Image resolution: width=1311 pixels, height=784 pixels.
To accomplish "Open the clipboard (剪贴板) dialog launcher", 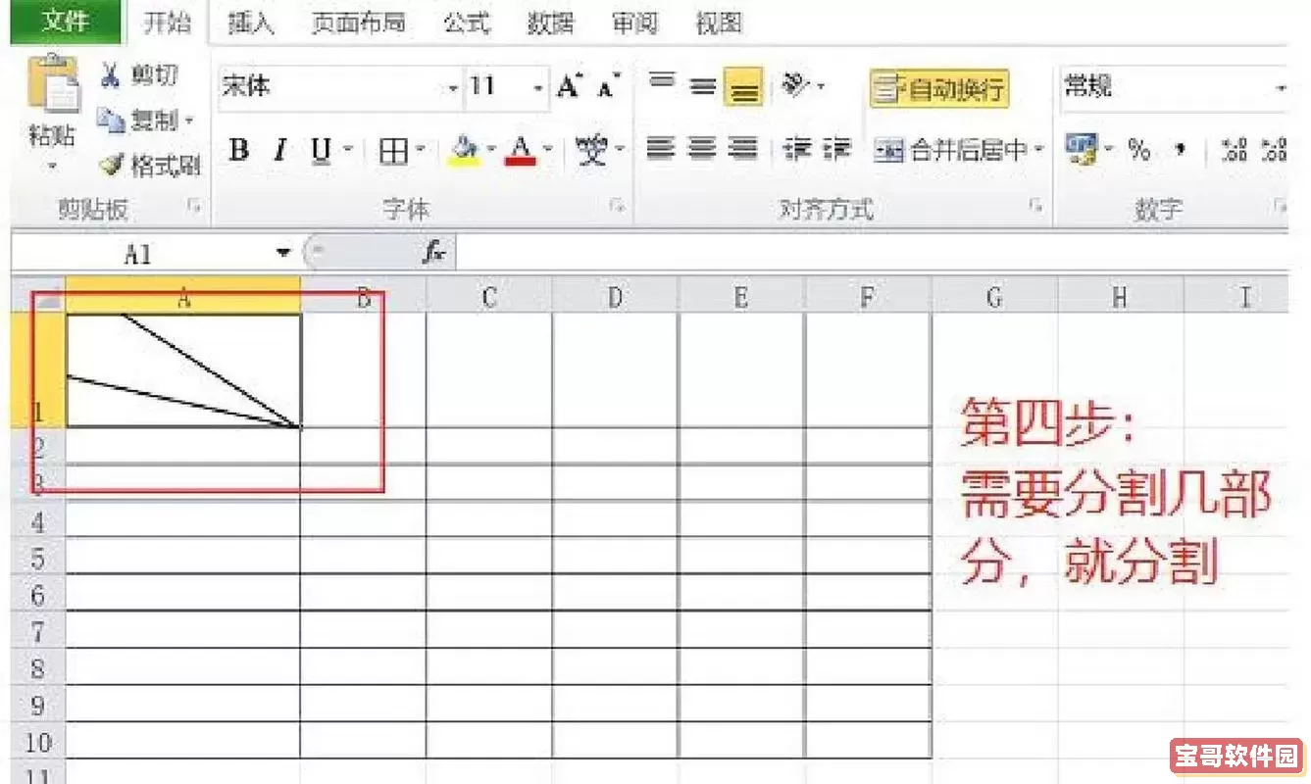I will point(194,206).
